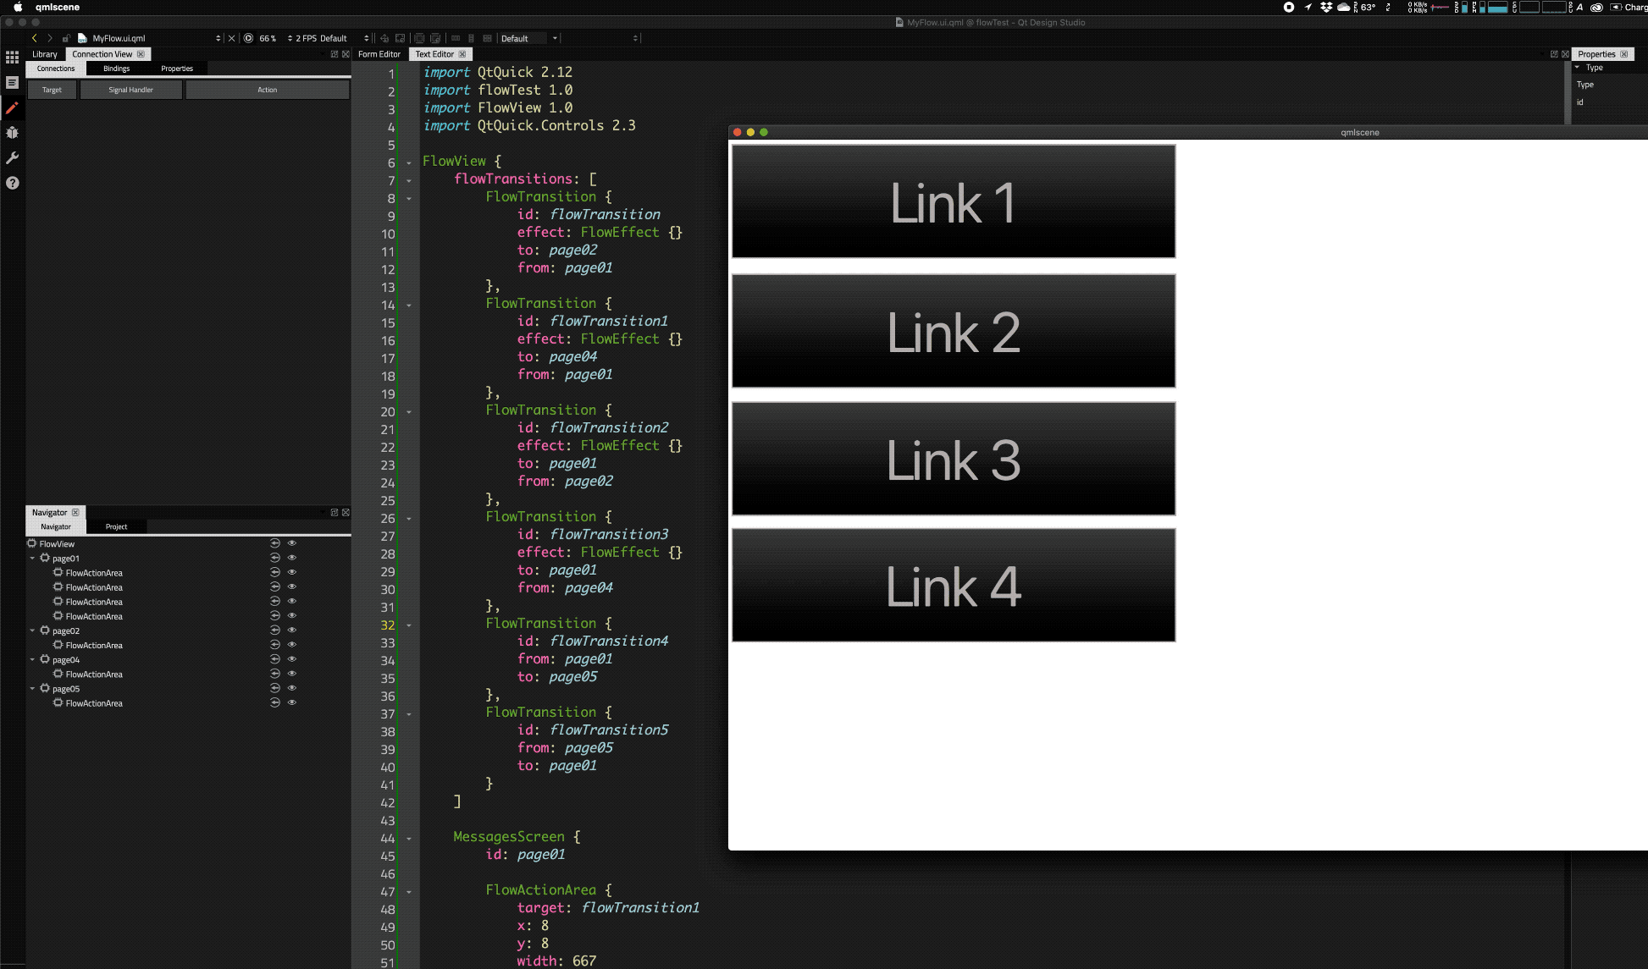Click the Signal Handler column header
The height and width of the screenshot is (969, 1648).
(x=130, y=90)
